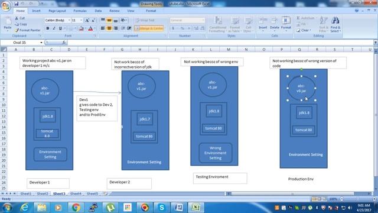
Task: Click the Increase Indent icon
Action: pyautogui.click(x=129, y=28)
